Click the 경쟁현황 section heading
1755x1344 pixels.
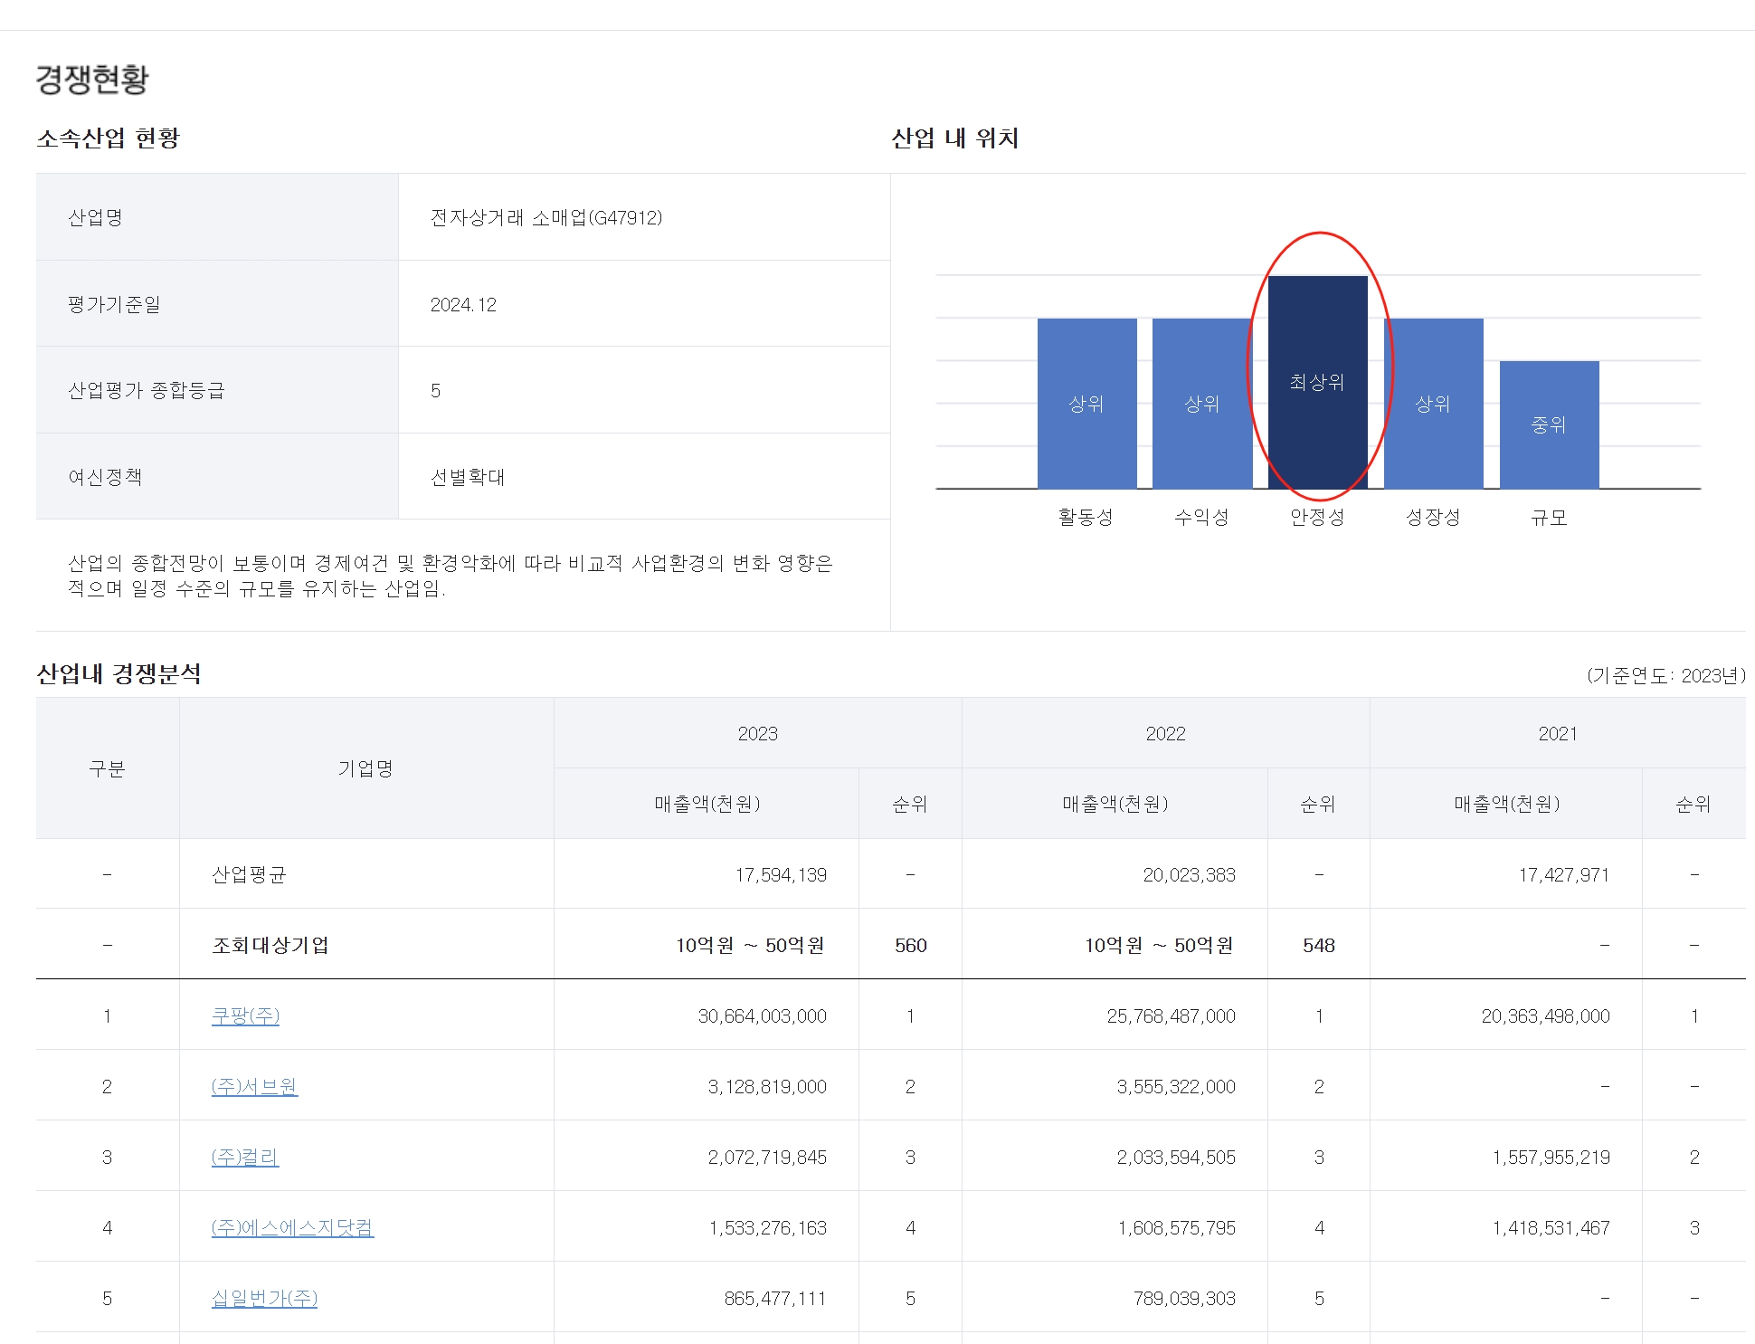[92, 79]
